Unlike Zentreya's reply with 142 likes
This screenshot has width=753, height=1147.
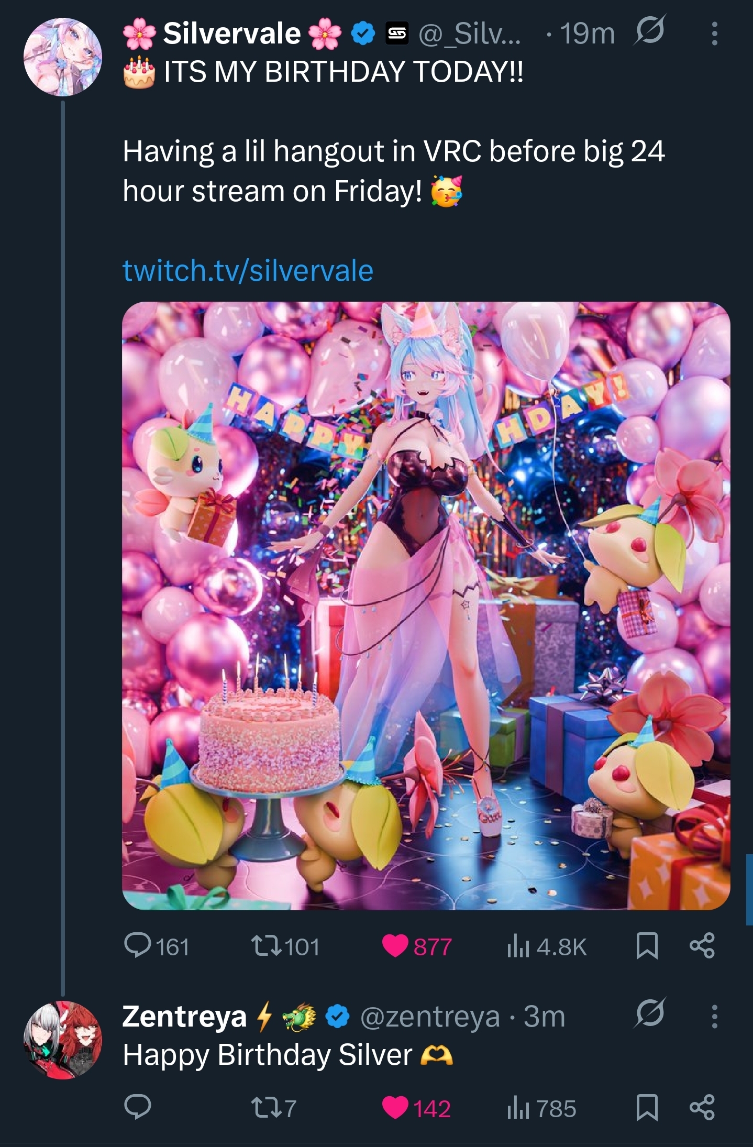point(395,1107)
